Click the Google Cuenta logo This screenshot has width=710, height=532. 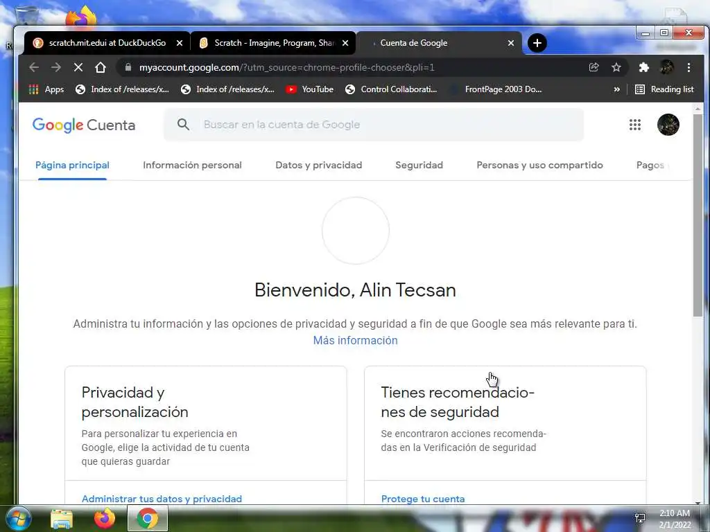coord(84,125)
